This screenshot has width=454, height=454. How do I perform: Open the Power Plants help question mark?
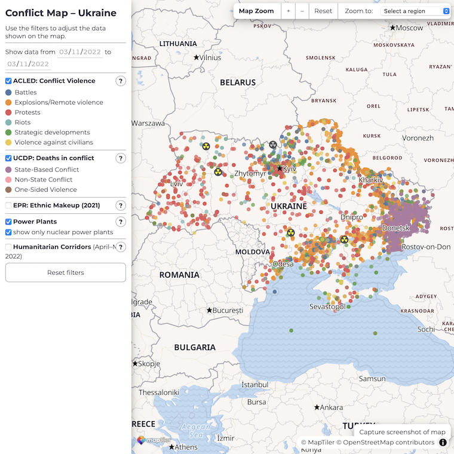coord(121,222)
